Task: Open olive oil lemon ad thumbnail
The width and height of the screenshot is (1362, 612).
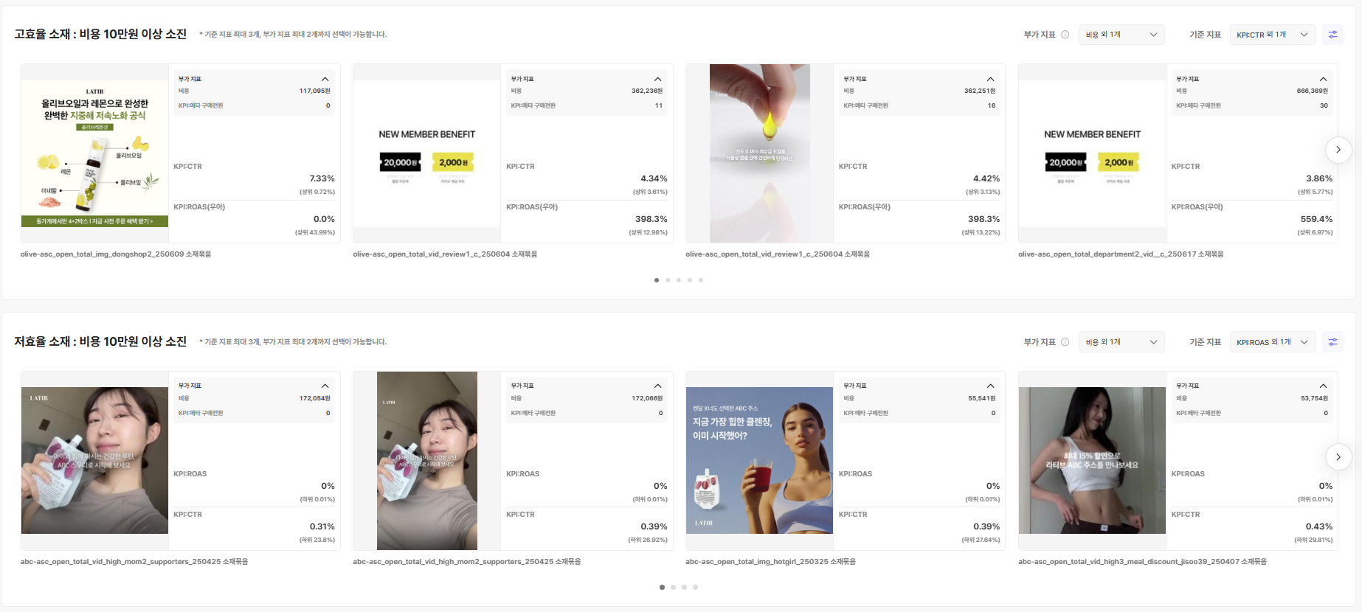Action: coord(95,153)
